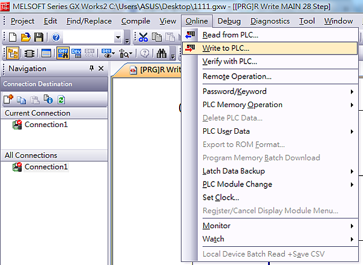Screen dimensions: 363x265
Task: Open the Debug menu
Action: (x=229, y=21)
